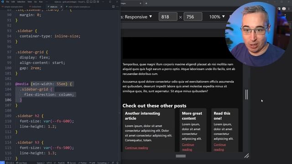Click the VS Code logo icon
This screenshot has height=164, width=292.
click(x=2, y=2)
